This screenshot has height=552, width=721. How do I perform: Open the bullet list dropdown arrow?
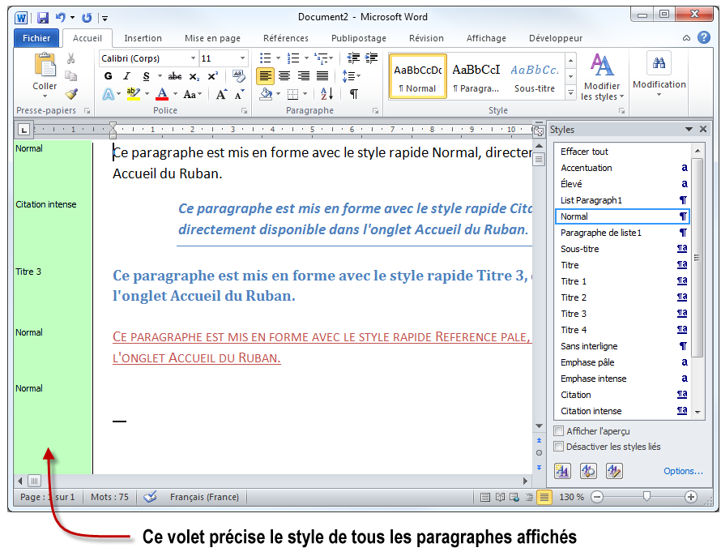(x=278, y=58)
